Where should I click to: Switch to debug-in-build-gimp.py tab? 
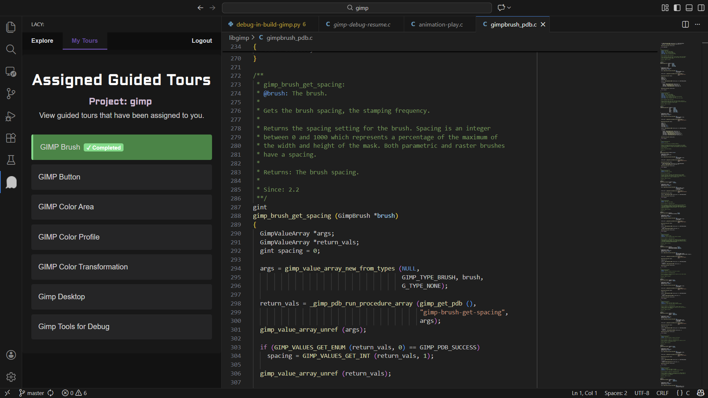(270, 24)
